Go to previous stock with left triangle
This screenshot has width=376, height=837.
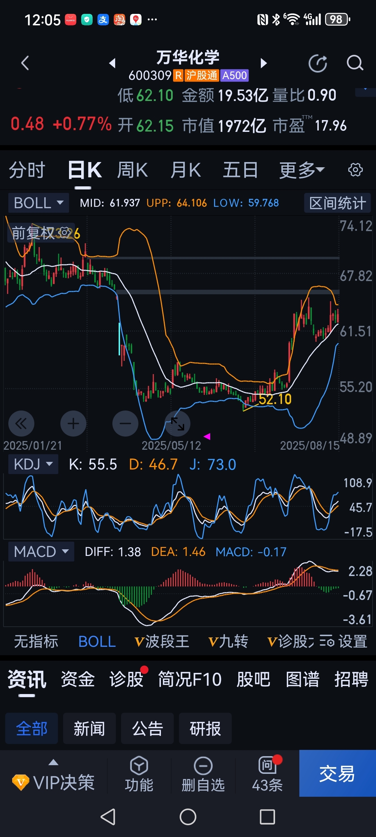[112, 63]
